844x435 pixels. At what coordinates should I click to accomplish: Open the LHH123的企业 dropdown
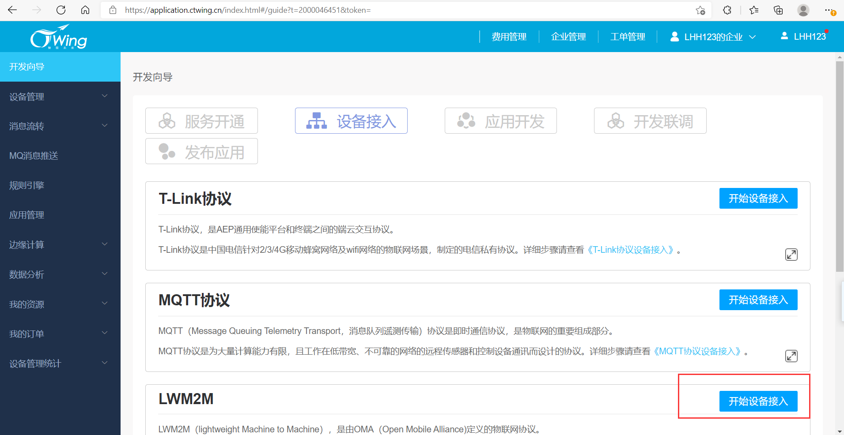pos(712,37)
